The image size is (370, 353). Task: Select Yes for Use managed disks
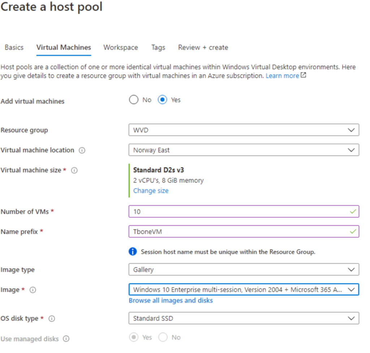coord(134,337)
